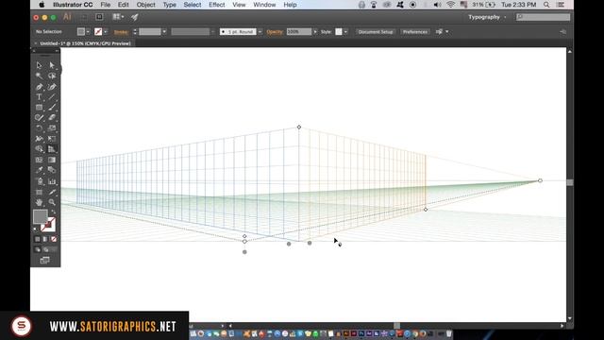
Task: Open the View menu
Action: (239, 5)
